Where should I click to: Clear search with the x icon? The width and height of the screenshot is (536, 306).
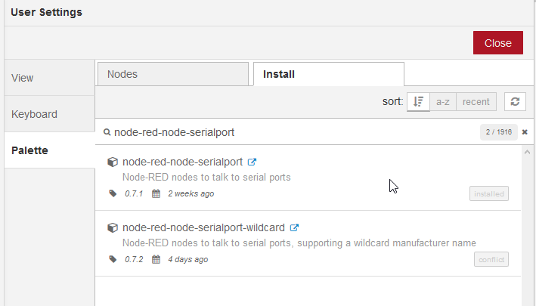pos(525,131)
